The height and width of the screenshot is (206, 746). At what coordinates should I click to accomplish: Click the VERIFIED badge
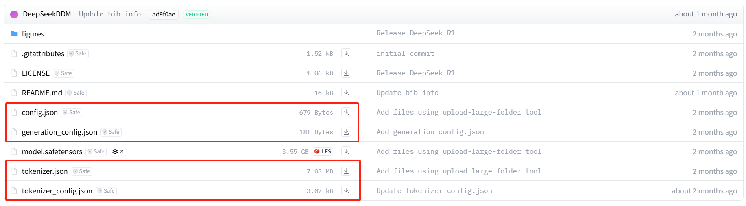pyautogui.click(x=197, y=15)
